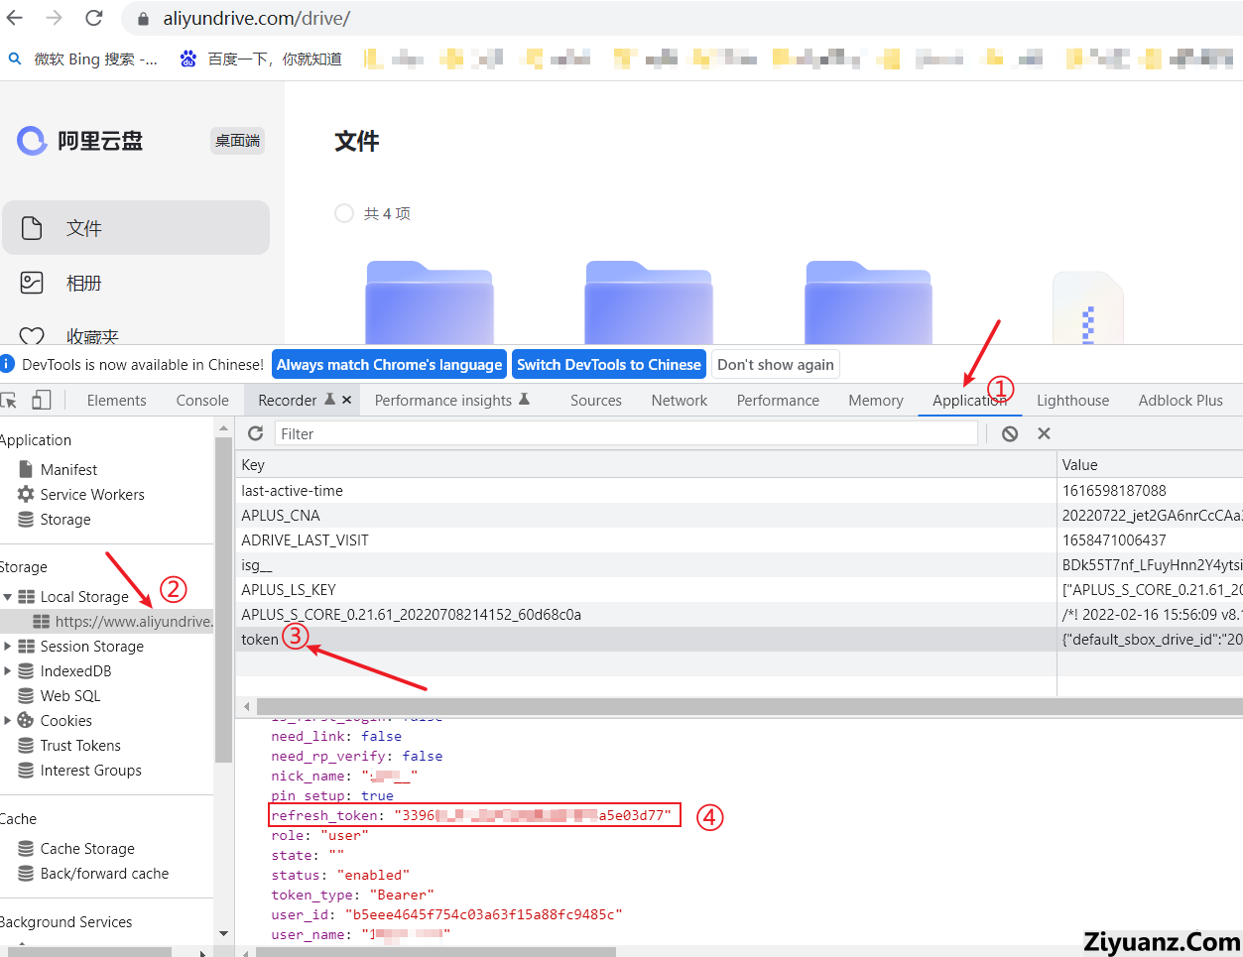Open the Console tab
Image resolution: width=1243 pixels, height=957 pixels.
pos(202,401)
